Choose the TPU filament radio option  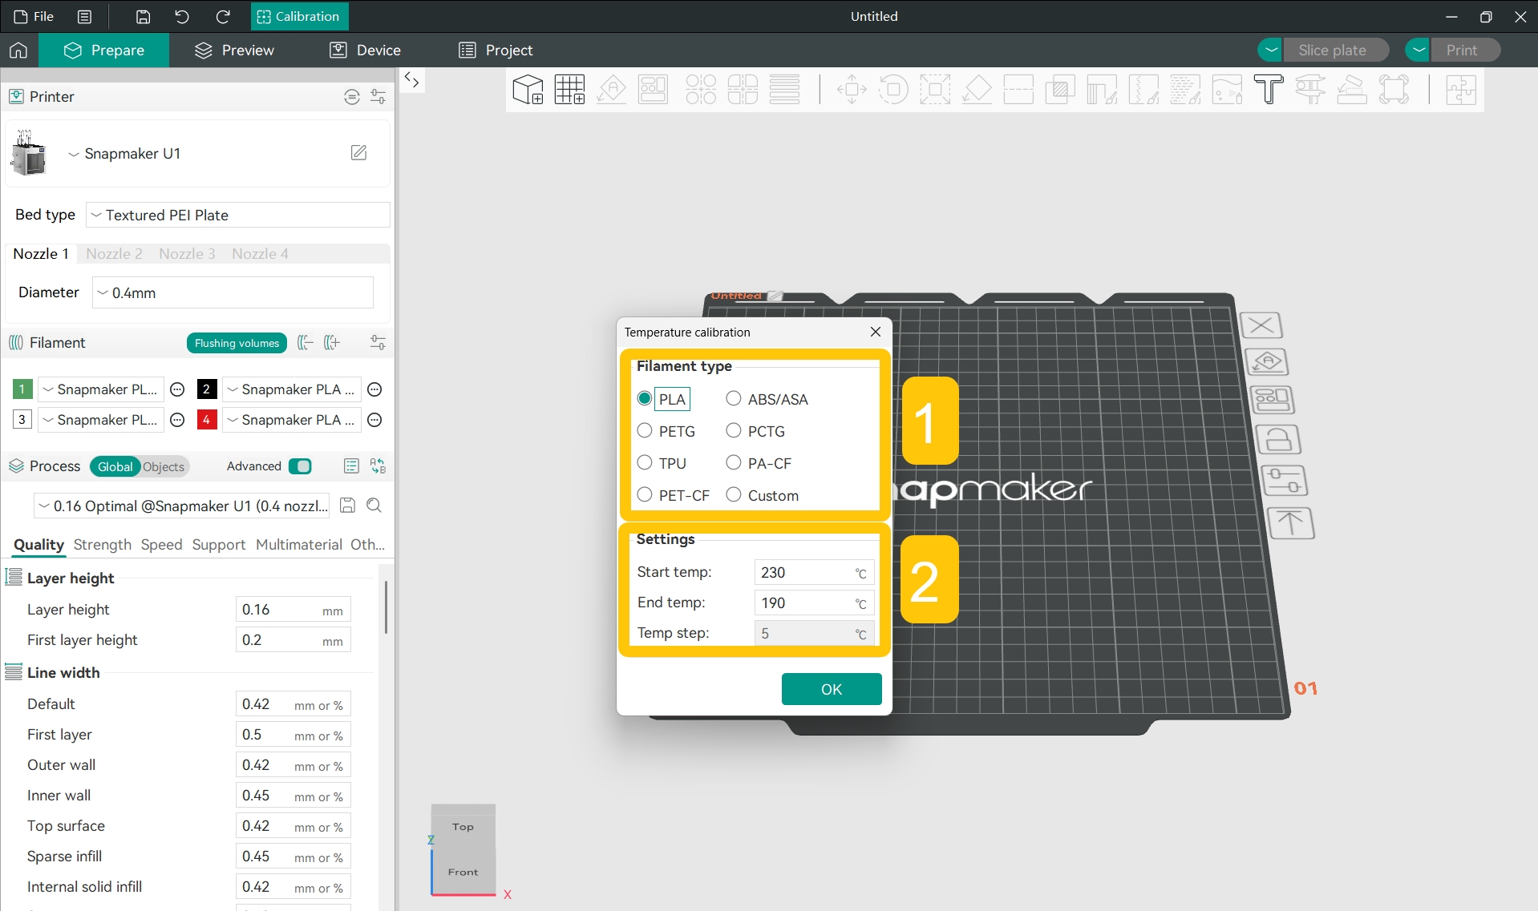(x=645, y=463)
